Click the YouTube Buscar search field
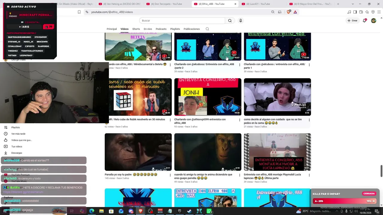The width and height of the screenshot is (383, 215). pos(182,21)
